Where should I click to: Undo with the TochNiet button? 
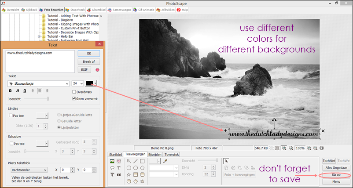(329, 161)
